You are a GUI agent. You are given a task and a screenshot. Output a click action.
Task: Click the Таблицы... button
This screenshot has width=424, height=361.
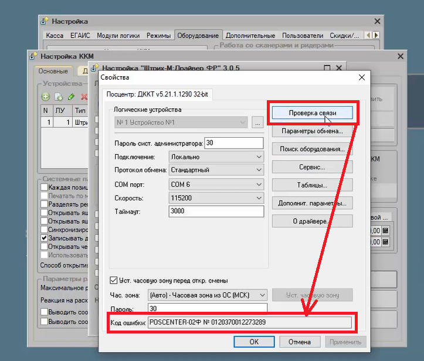[x=313, y=185]
